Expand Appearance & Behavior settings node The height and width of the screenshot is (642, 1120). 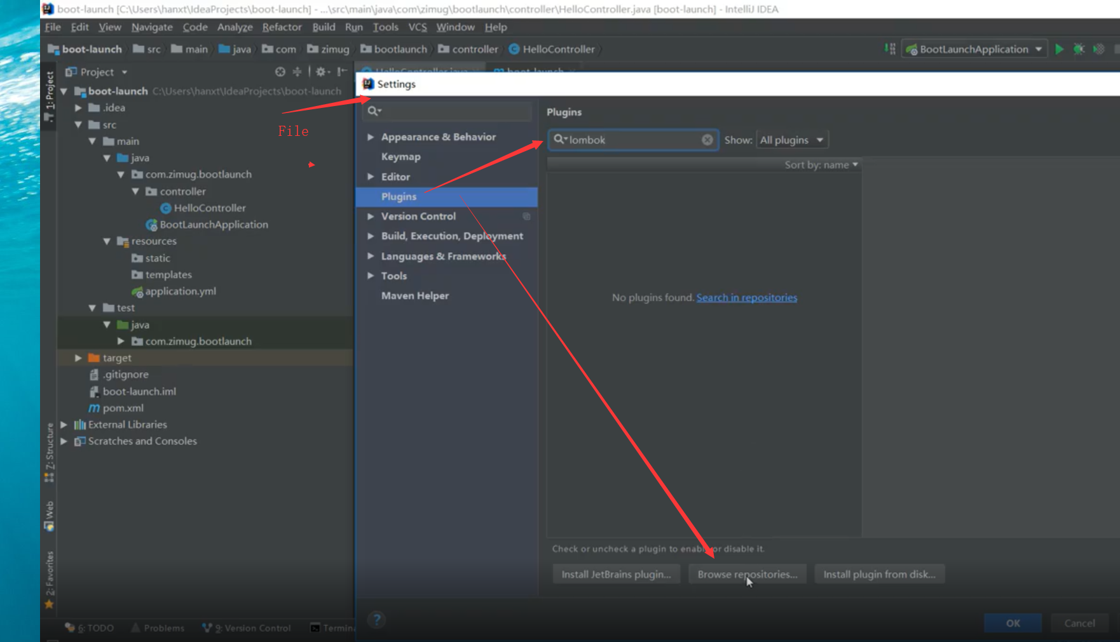click(x=371, y=137)
